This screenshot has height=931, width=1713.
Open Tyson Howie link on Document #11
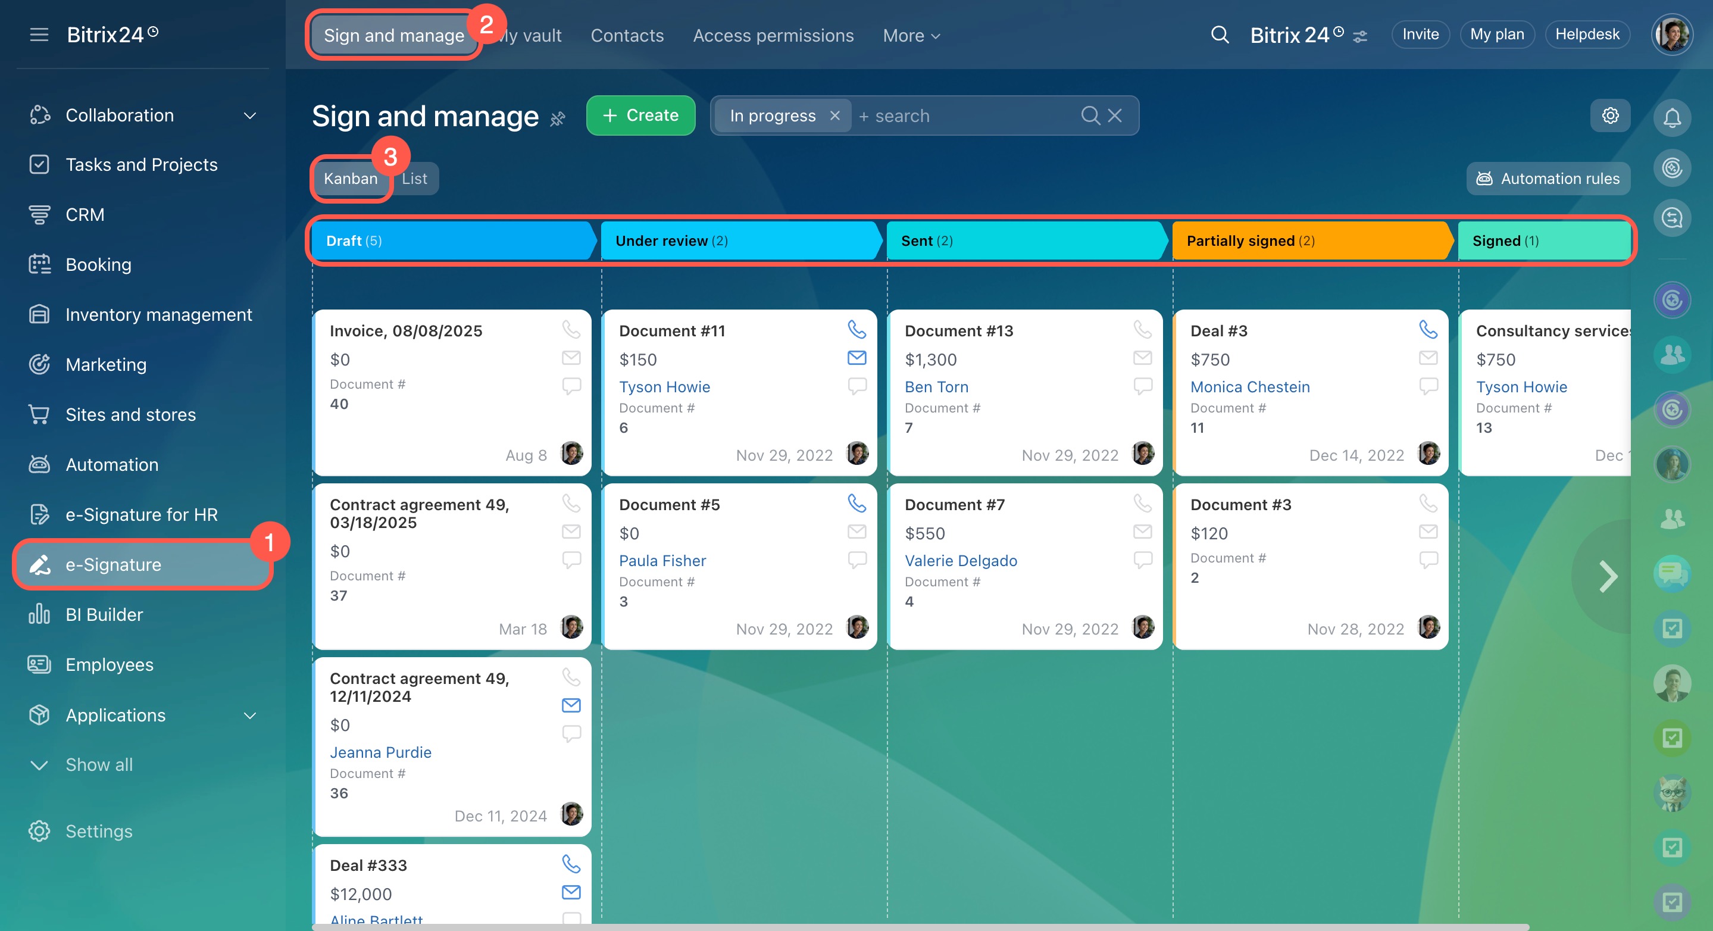[x=664, y=387]
